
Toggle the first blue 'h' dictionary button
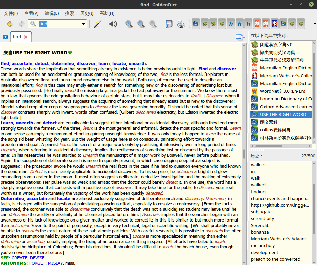click(231, 24)
